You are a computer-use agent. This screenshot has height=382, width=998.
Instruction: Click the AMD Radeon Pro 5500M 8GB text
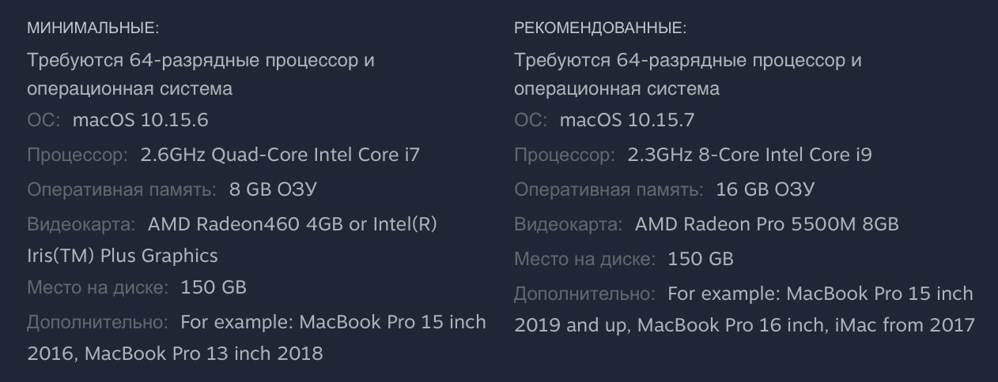tap(766, 224)
